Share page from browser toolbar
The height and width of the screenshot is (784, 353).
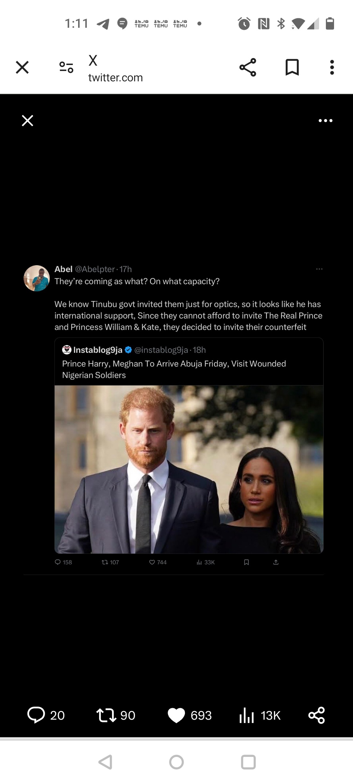click(248, 67)
